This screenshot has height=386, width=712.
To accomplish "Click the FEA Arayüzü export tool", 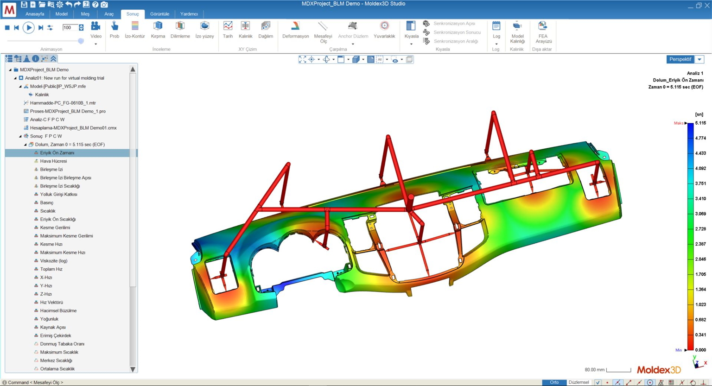I will point(543,32).
